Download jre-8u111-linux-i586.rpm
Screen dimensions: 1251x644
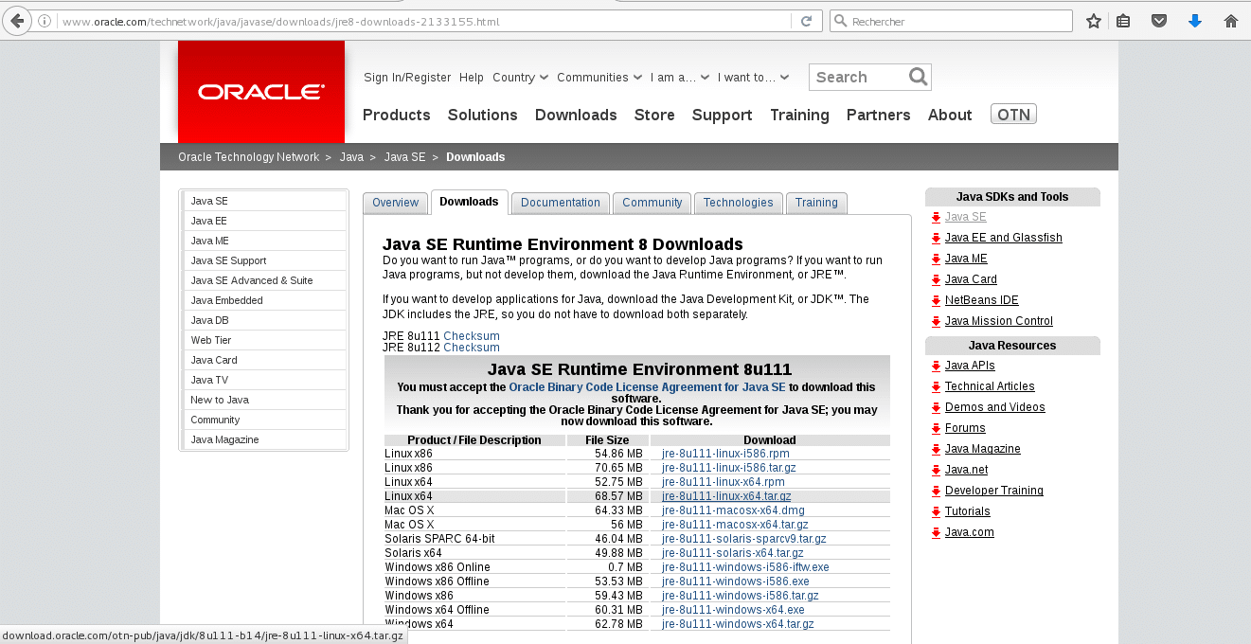point(725,454)
